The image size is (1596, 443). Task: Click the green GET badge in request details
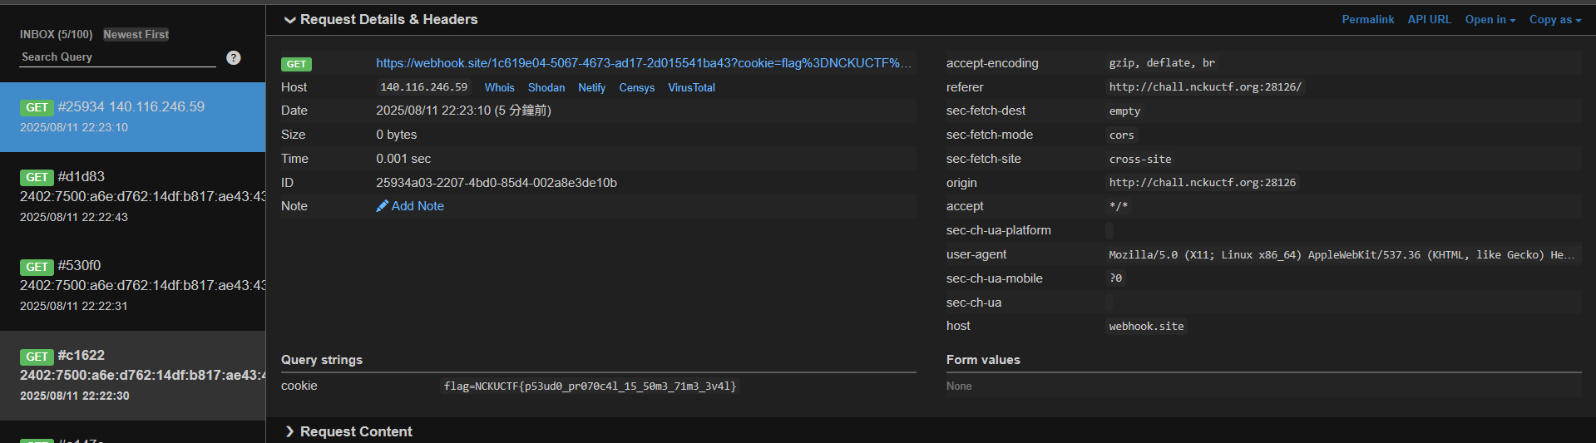[x=296, y=64]
